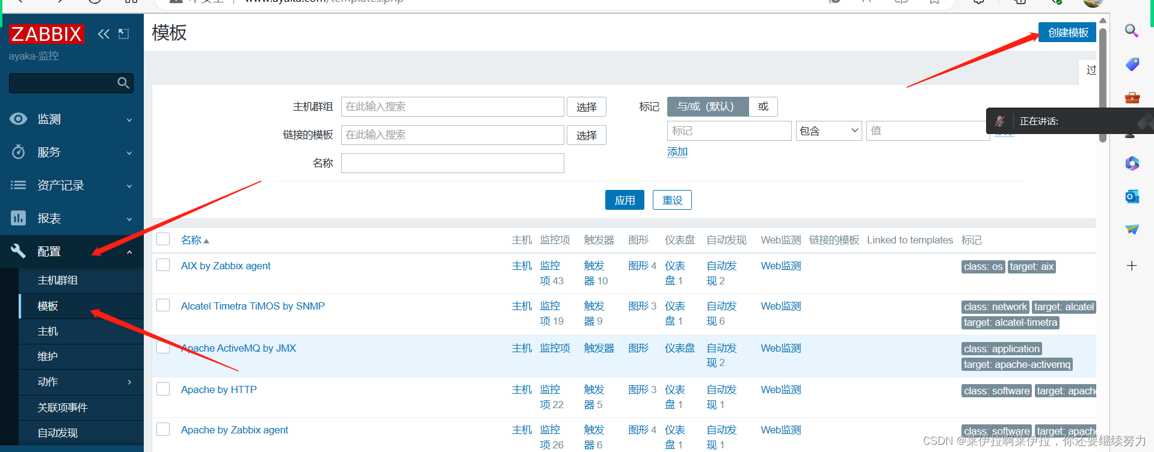The image size is (1154, 452).
Task: Open 自动发现 6 for Alcatel Timetra template
Action: [x=721, y=313]
